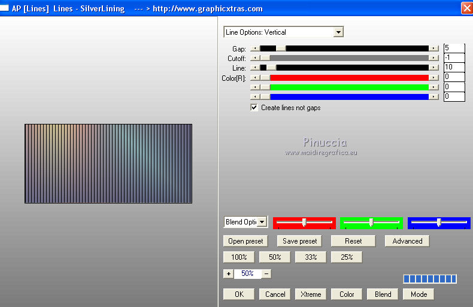Click the Blend button

383,294
